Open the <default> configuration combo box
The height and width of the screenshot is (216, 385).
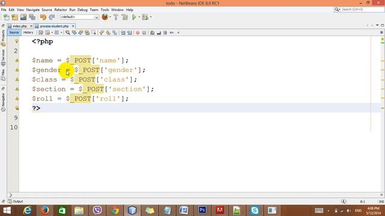pos(79,17)
